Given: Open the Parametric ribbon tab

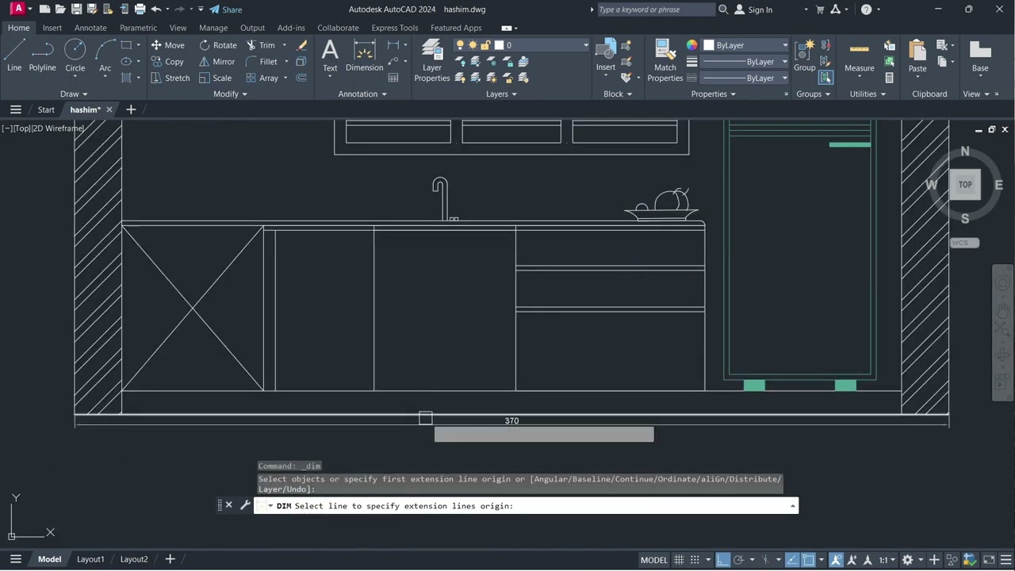Looking at the screenshot, I should pyautogui.click(x=138, y=28).
